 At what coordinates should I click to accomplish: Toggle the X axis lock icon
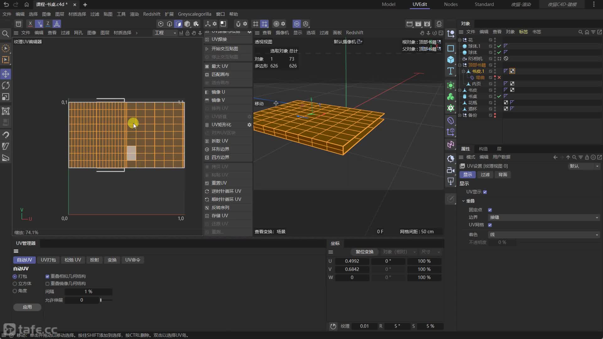point(30,24)
